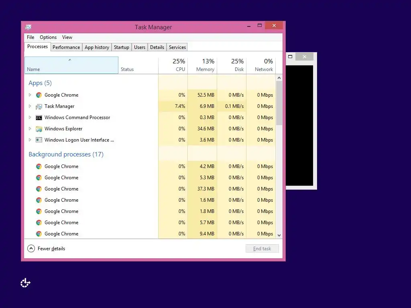Screen dimensions: 411x308
Task: Click the Windows Explorer folder icon
Action: pyautogui.click(x=39, y=129)
